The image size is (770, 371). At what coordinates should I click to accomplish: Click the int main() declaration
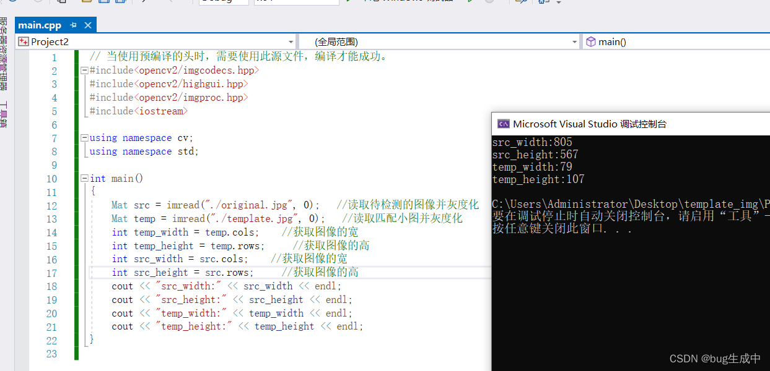pos(116,179)
